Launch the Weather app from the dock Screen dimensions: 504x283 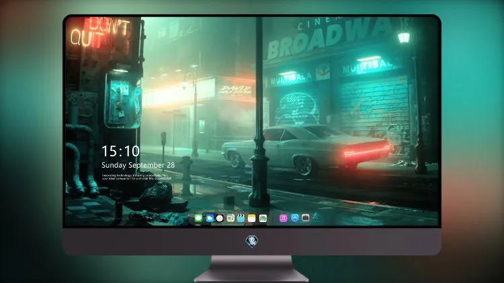tap(210, 218)
